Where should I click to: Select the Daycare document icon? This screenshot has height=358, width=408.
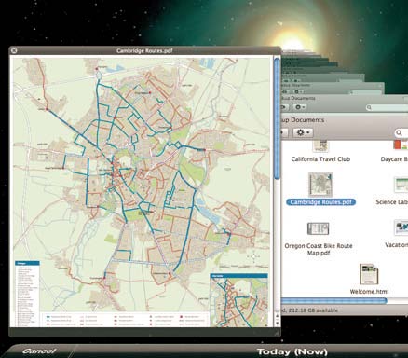401,145
